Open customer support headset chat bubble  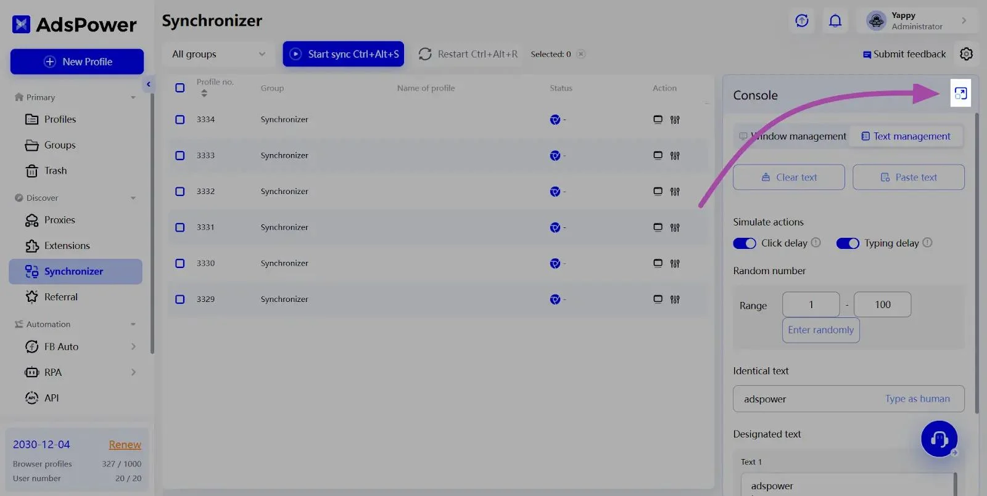point(939,439)
